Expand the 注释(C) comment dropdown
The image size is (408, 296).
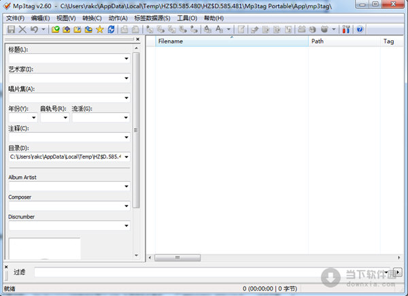(x=126, y=137)
